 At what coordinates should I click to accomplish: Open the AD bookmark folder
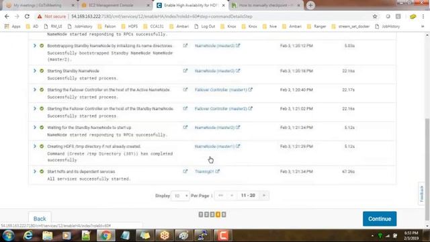point(32,26)
